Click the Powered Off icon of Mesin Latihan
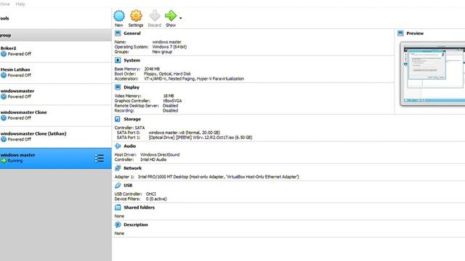465x261 pixels. pyautogui.click(x=4, y=75)
